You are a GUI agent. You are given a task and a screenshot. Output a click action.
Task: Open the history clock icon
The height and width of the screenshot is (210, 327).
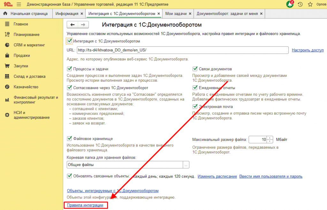click(300, 4)
